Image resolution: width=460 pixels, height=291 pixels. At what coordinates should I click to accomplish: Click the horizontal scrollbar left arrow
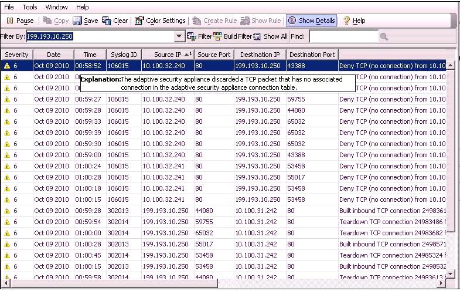point(6,283)
